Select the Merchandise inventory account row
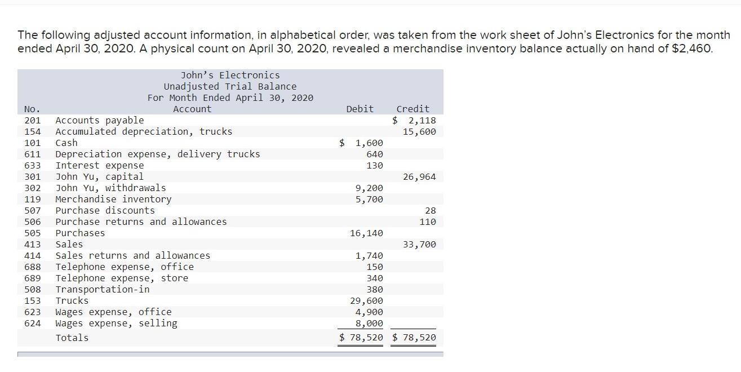The image size is (741, 372). 230,199
